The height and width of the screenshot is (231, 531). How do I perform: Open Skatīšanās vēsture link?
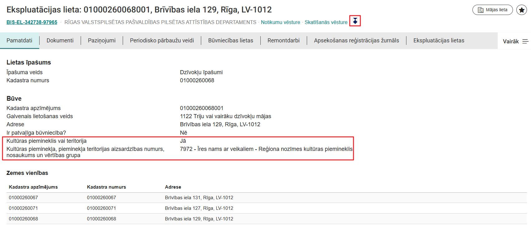(x=326, y=22)
